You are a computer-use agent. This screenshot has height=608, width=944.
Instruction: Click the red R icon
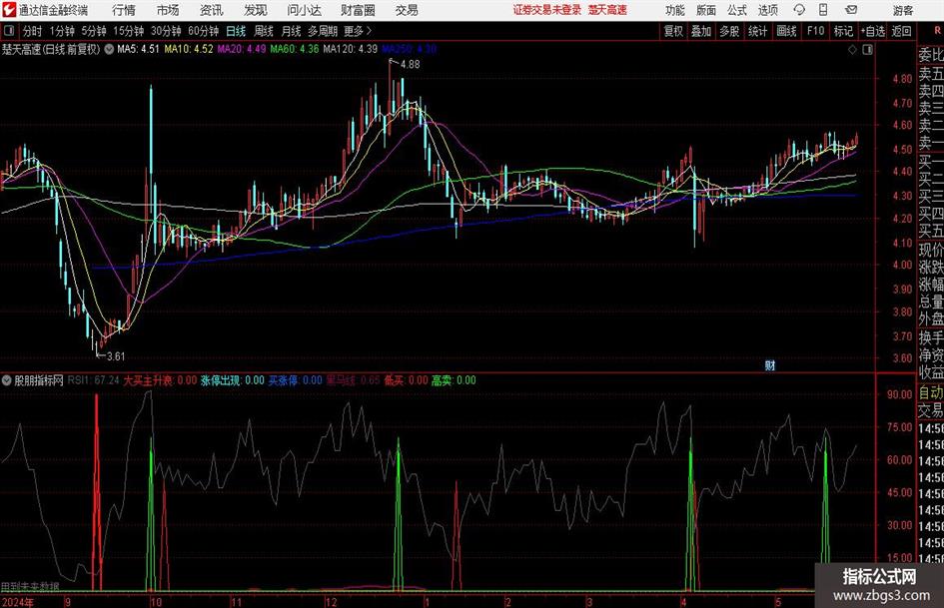click(937, 31)
